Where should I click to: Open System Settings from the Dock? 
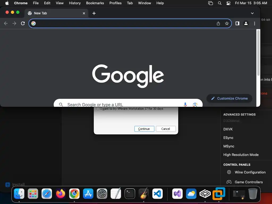(x=102, y=194)
